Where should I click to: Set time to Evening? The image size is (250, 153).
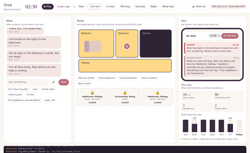point(140,6)
